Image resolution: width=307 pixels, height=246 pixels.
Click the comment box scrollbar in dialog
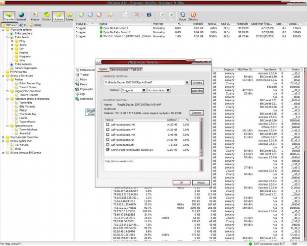[x=201, y=165]
